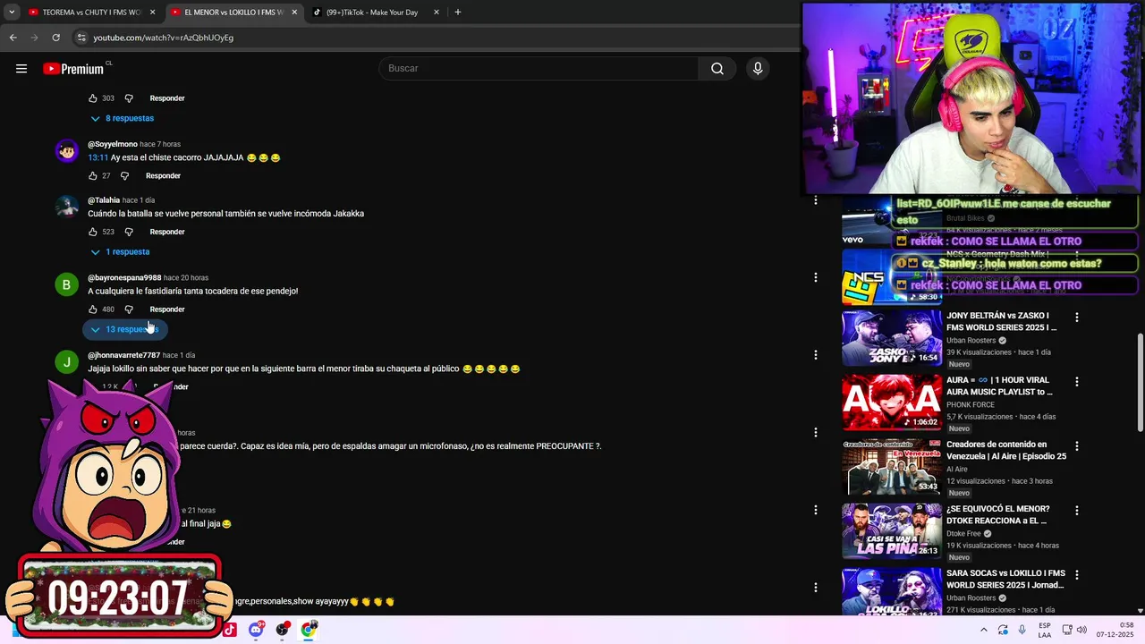
Task: Open options menu for @bayronespana9988's comment
Action: pyautogui.click(x=815, y=277)
